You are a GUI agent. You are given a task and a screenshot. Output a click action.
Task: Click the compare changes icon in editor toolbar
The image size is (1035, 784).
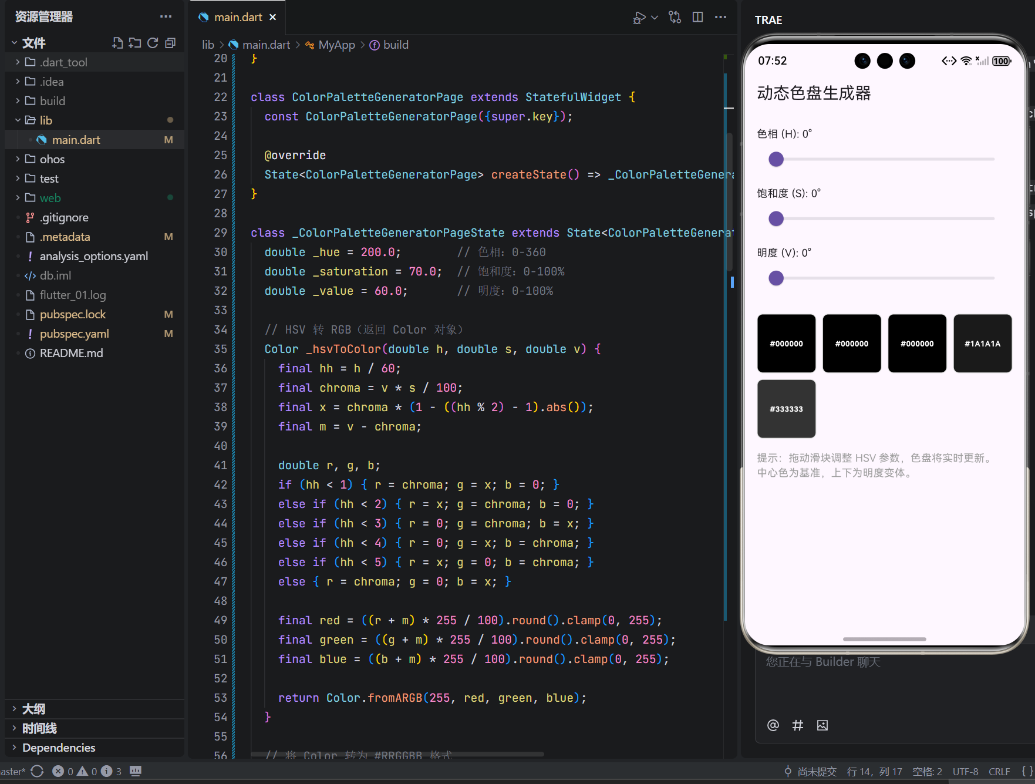coord(675,18)
